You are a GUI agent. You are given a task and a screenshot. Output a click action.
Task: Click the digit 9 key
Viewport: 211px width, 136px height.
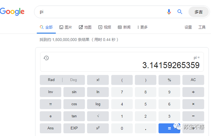coord(169,92)
